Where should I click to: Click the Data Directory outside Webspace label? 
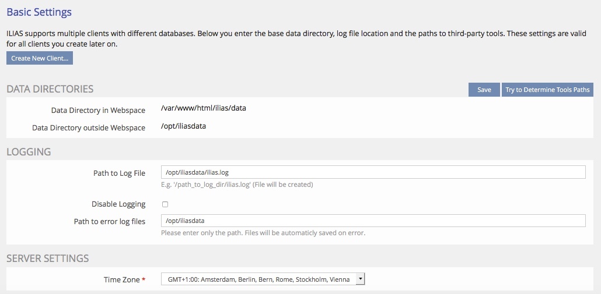pos(89,127)
